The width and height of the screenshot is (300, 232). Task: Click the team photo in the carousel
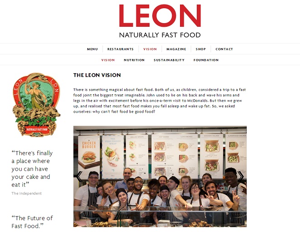click(x=160, y=176)
